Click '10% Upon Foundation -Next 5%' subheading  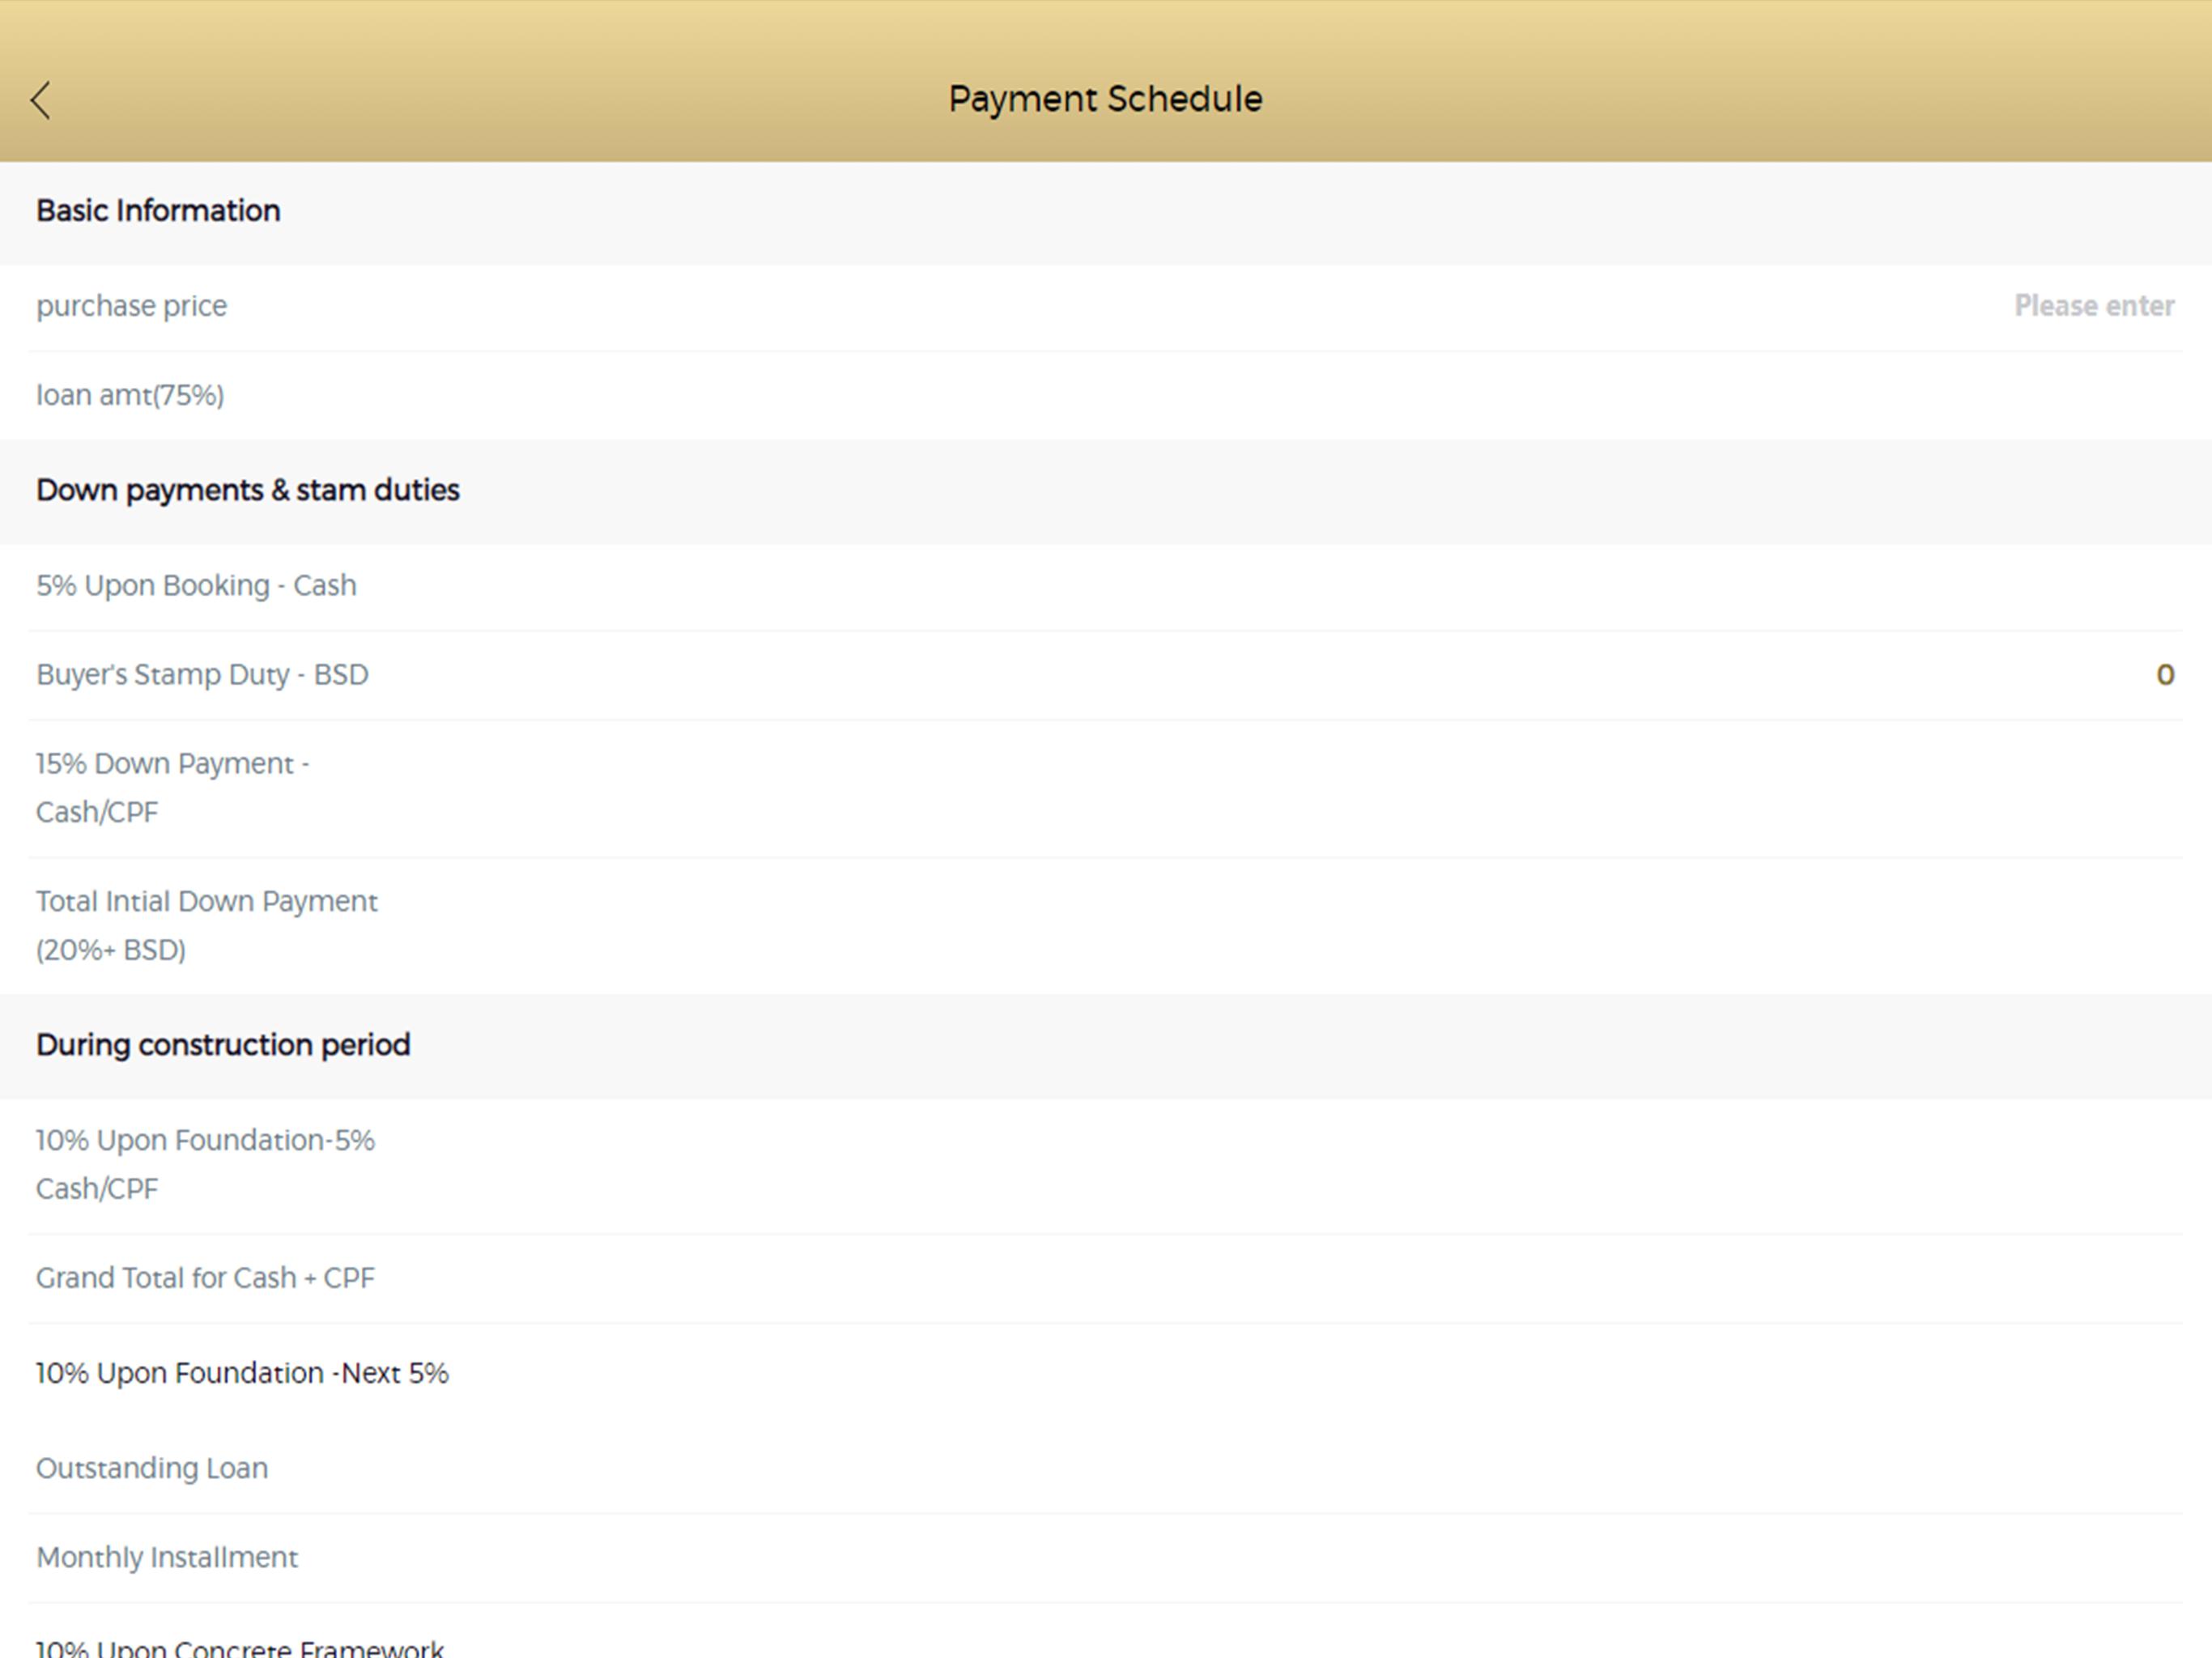[x=242, y=1374]
